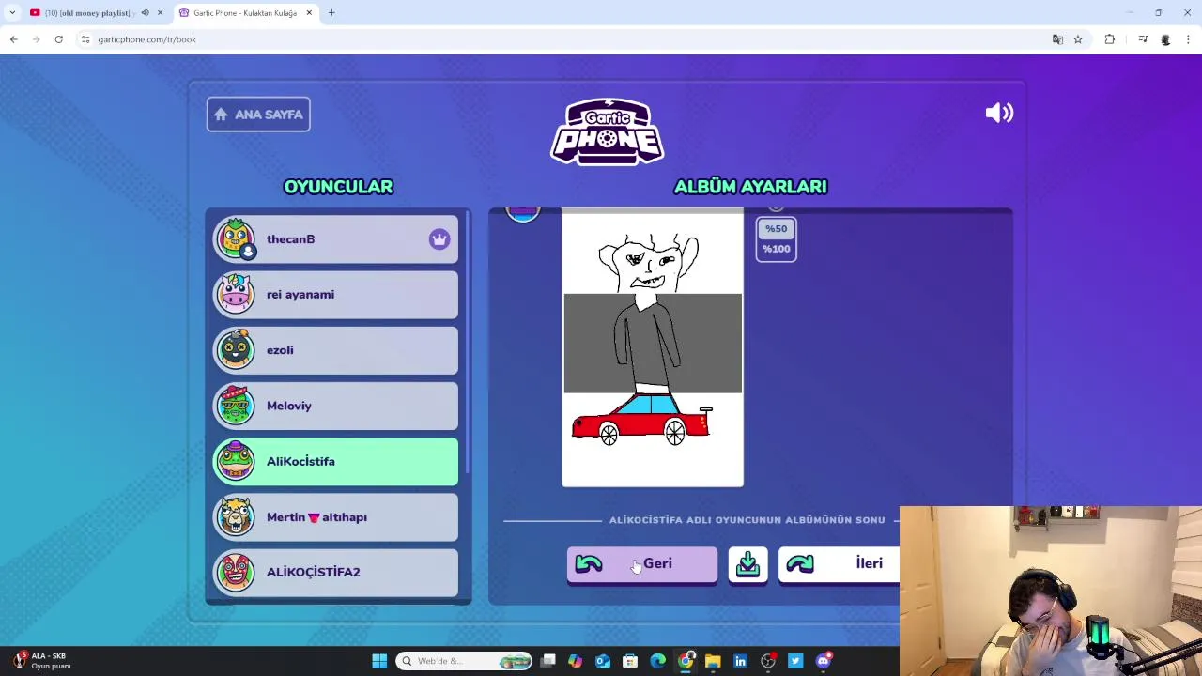Viewport: 1202px width, 676px height.
Task: Open LinkedIn from the taskbar
Action: (740, 661)
